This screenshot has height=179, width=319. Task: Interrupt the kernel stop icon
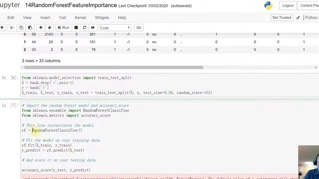pyautogui.click(x=76, y=28)
